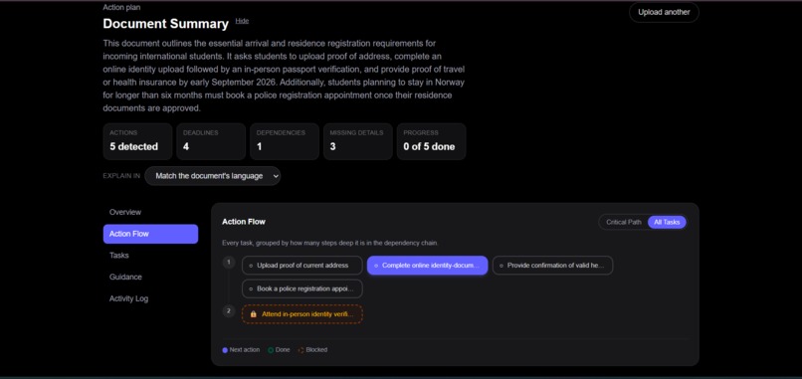The width and height of the screenshot is (802, 379).
Task: Click the Upload another button
Action: click(664, 12)
